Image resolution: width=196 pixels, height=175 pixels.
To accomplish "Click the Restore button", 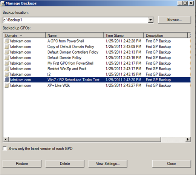I will [22, 164].
